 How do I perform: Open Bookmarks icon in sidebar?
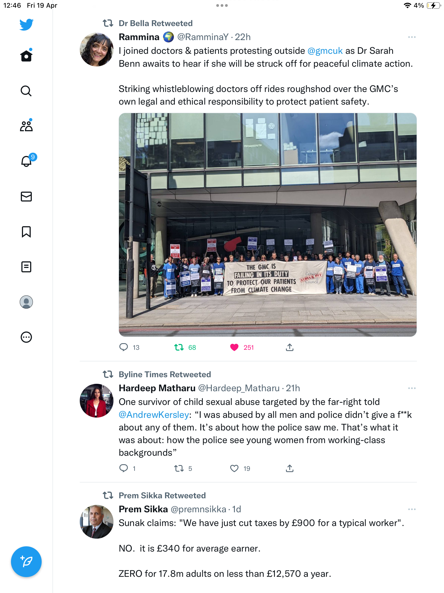(x=26, y=232)
